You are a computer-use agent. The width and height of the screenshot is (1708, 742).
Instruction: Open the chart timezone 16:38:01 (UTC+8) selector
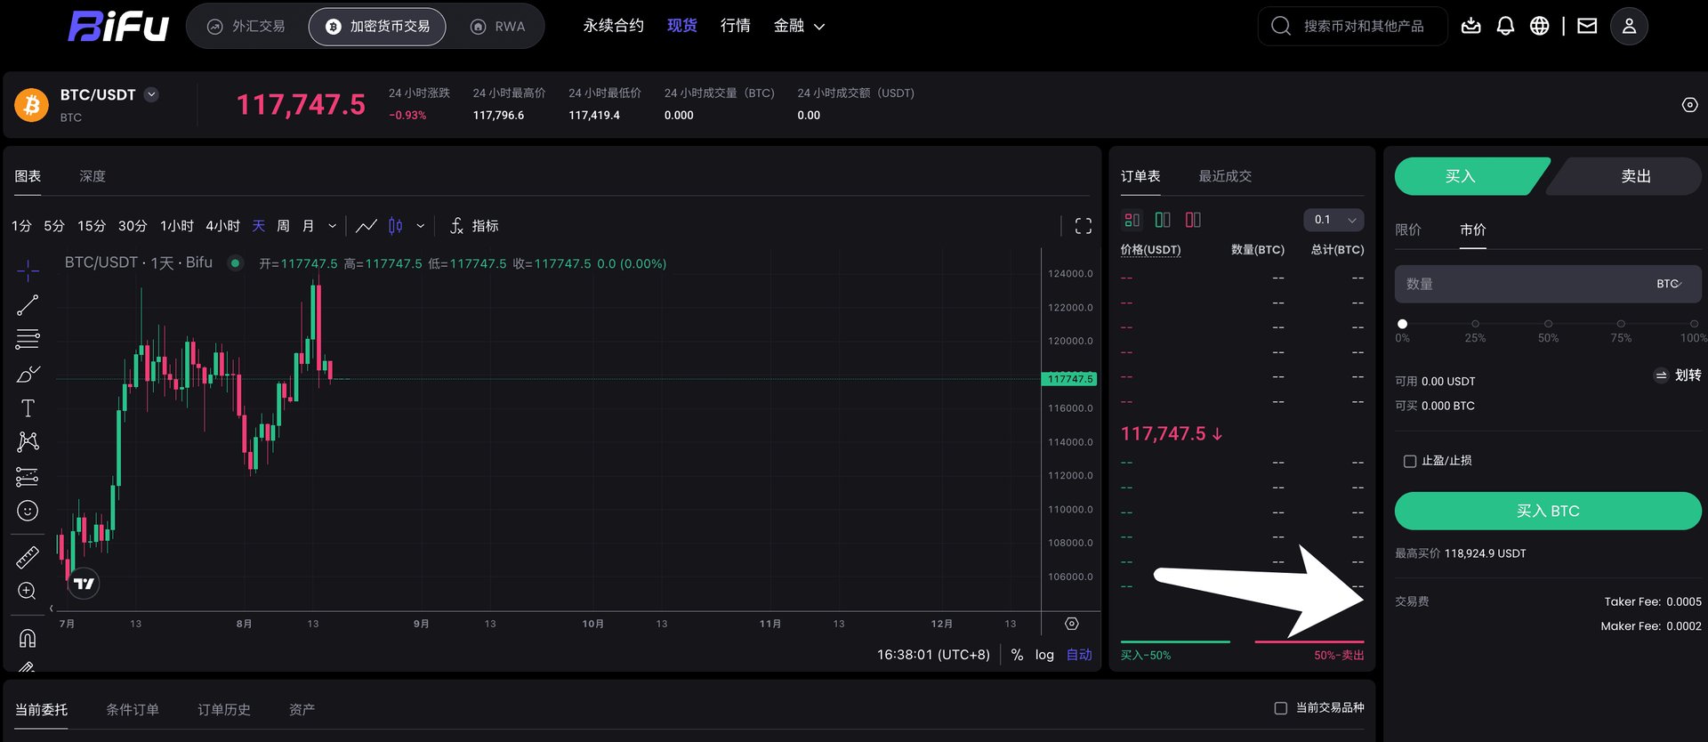(933, 655)
